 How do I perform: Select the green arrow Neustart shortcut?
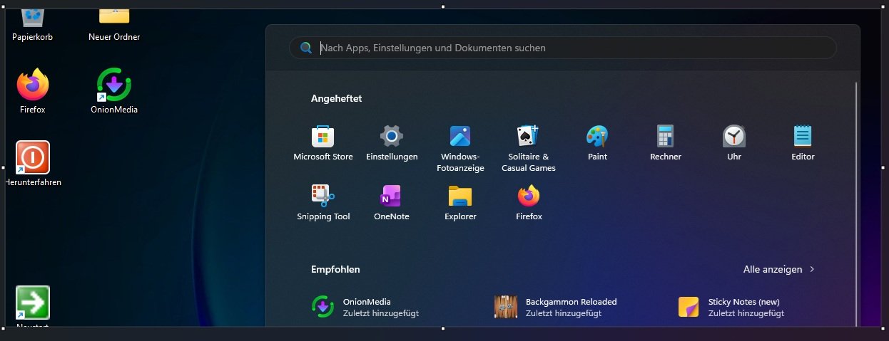(x=33, y=308)
